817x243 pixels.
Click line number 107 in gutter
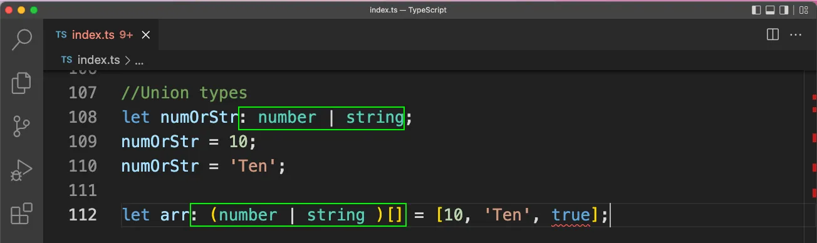pos(82,93)
